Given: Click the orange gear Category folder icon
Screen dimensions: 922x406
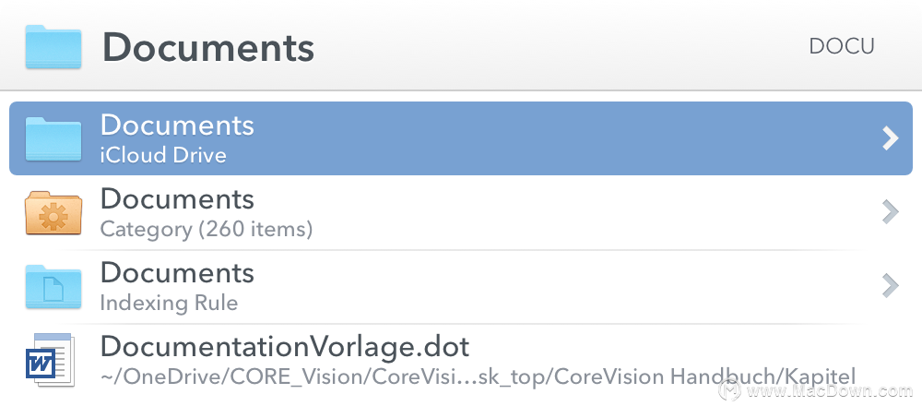Looking at the screenshot, I should (53, 213).
